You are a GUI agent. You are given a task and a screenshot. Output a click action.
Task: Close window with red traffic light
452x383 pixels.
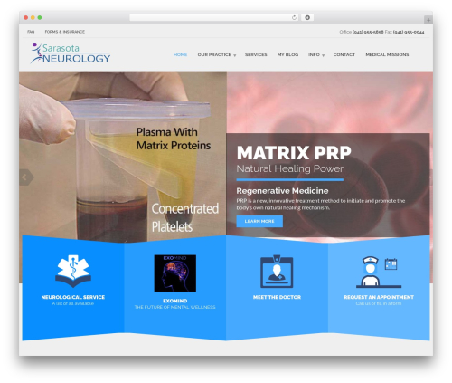(26, 18)
